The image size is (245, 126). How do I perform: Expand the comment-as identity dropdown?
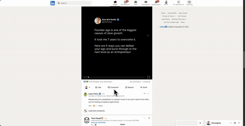[x=87, y=87]
